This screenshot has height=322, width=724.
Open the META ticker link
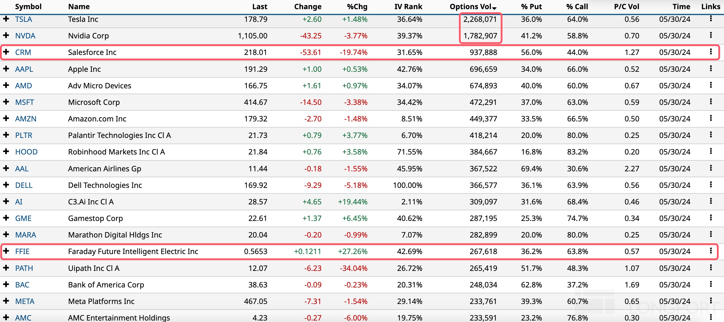[x=25, y=301]
